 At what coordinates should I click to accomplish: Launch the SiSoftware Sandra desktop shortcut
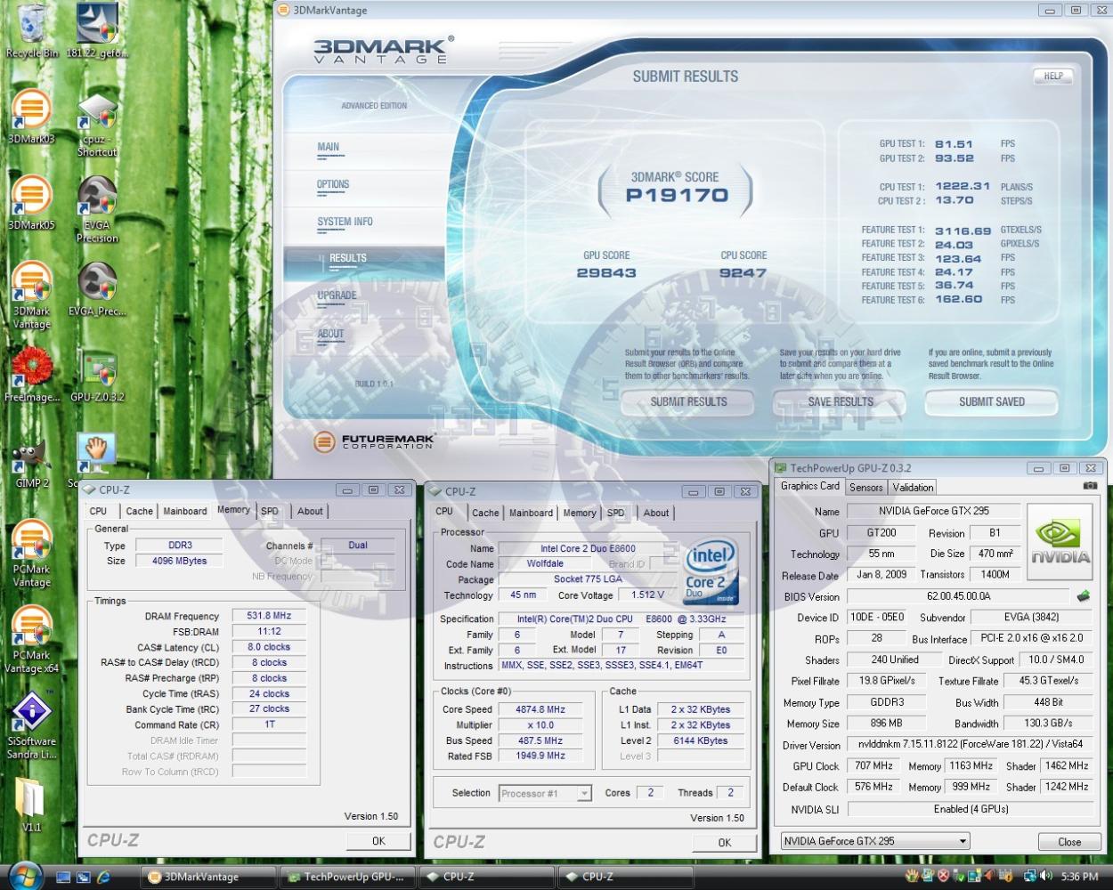coord(31,726)
